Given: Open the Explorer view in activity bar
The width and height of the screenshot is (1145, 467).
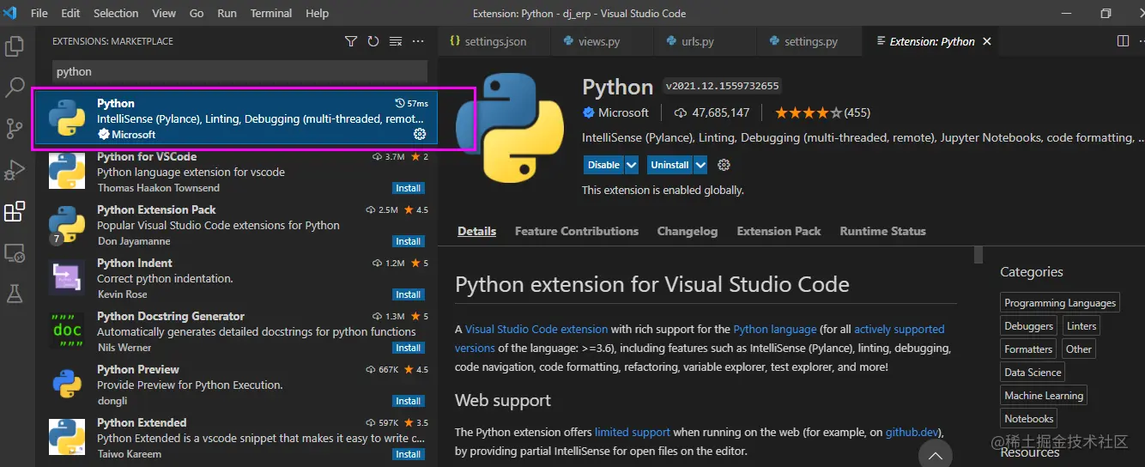Looking at the screenshot, I should click(x=15, y=46).
